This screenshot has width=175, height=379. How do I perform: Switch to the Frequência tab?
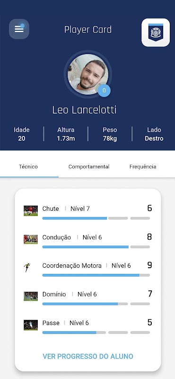tap(143, 167)
